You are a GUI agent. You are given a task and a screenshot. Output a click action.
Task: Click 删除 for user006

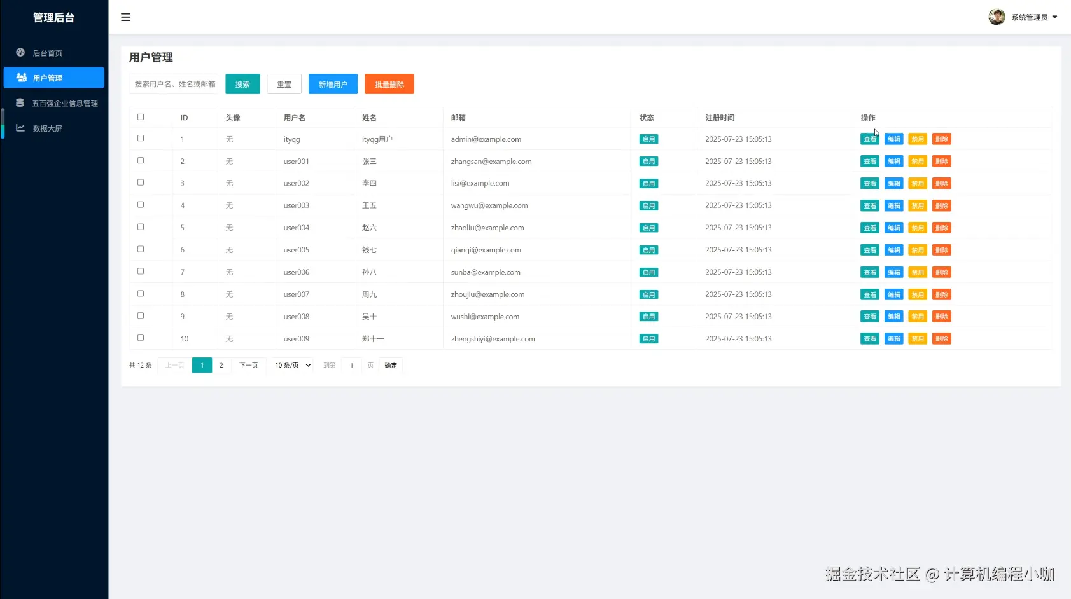coord(942,273)
